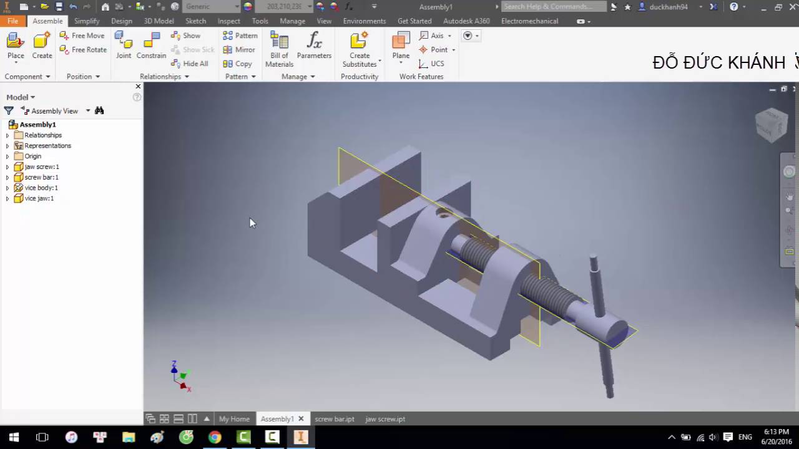Select vice jaw:1 in the browser
The width and height of the screenshot is (799, 449).
coord(39,198)
